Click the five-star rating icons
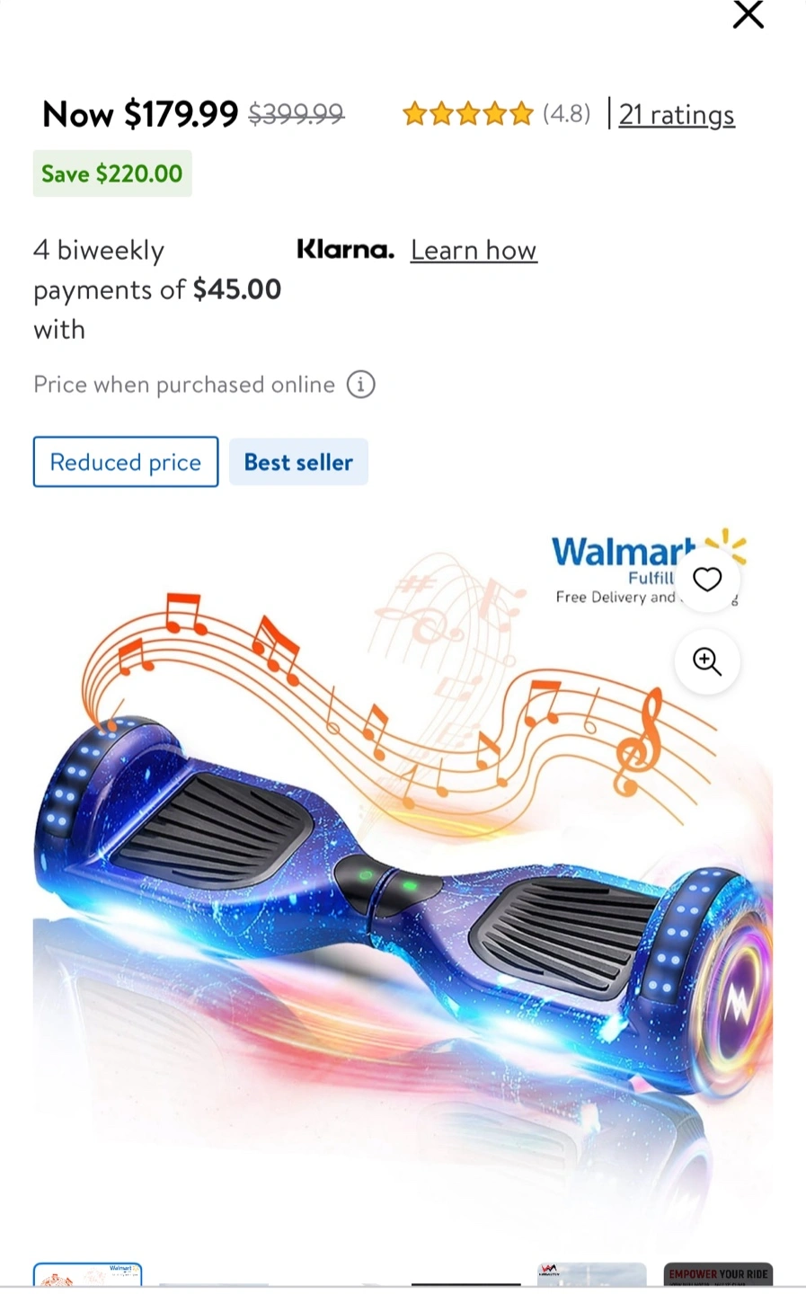This screenshot has height=1294, width=806. tap(467, 114)
